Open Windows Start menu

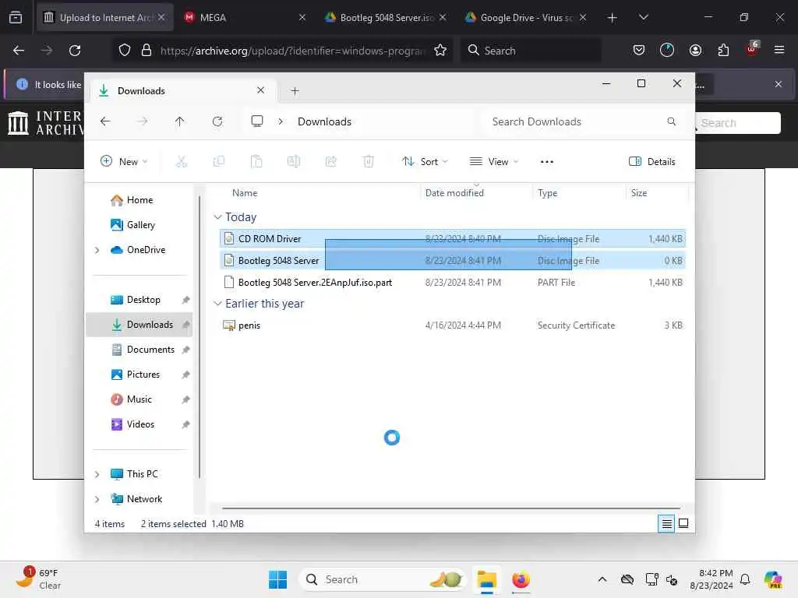(278, 579)
